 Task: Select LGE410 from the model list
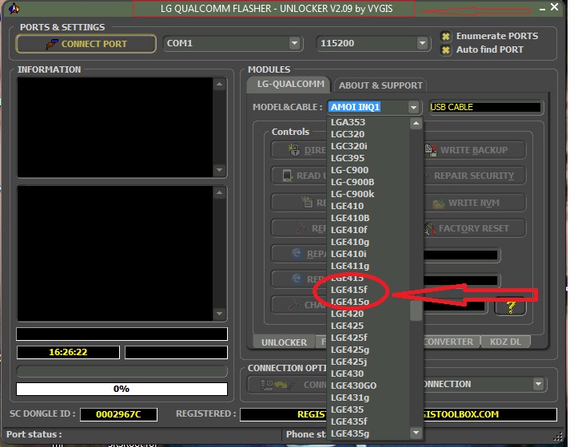tap(368, 206)
